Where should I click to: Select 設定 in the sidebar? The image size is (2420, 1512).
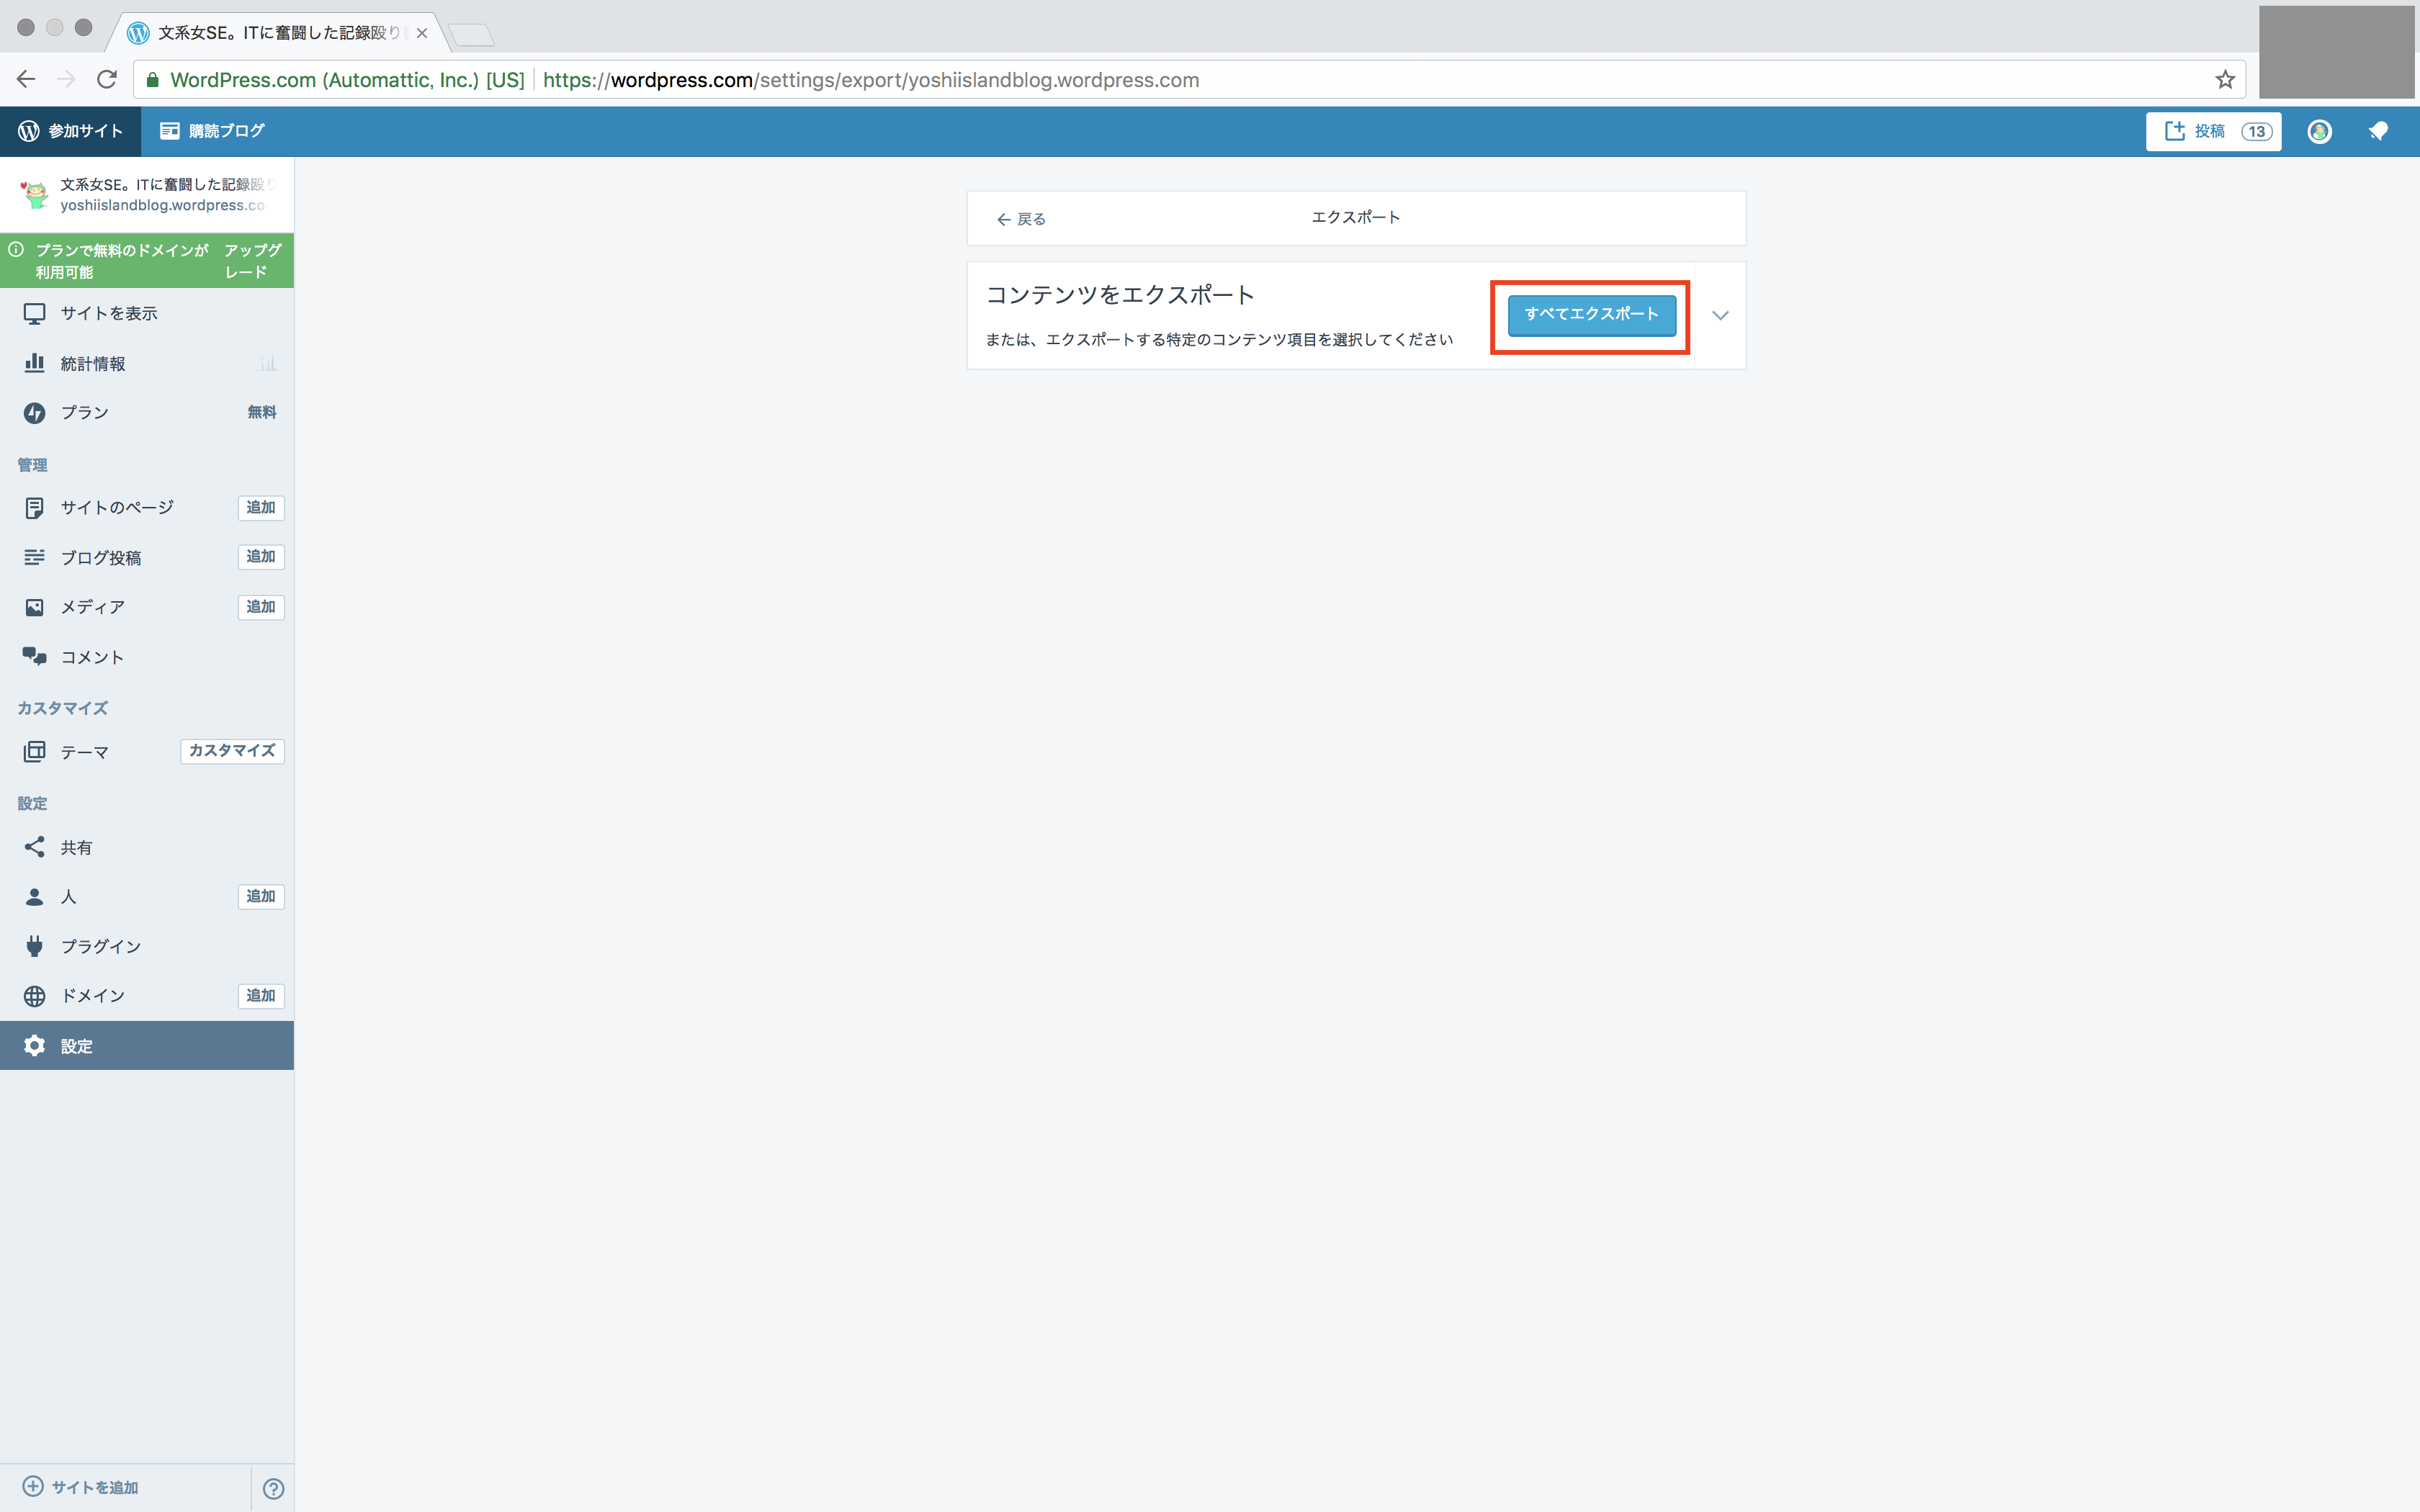147,1045
